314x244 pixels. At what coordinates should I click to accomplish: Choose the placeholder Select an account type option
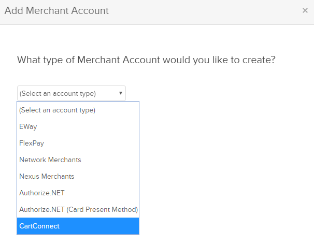click(x=78, y=110)
